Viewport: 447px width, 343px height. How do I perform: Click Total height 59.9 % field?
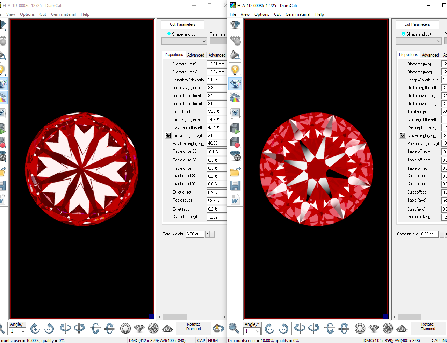click(217, 111)
